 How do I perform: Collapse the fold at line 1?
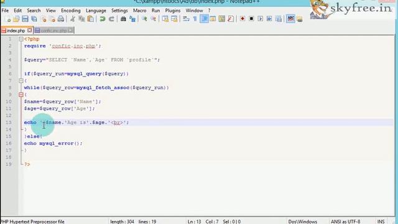click(x=21, y=39)
